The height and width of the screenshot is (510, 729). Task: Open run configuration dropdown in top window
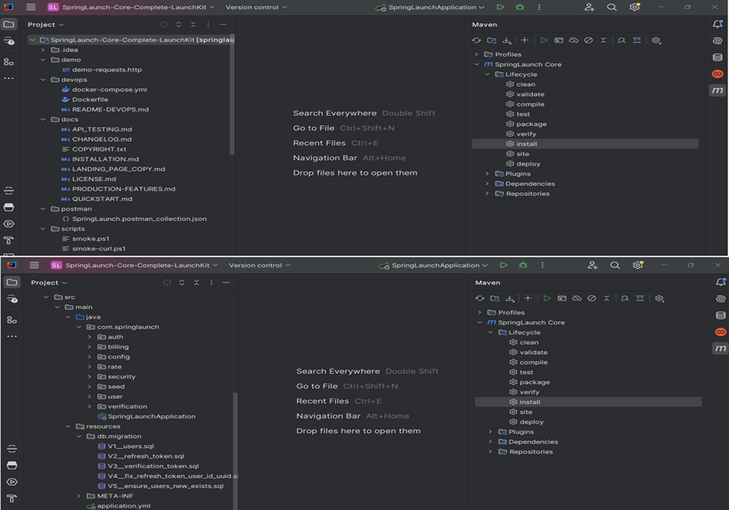pos(430,7)
